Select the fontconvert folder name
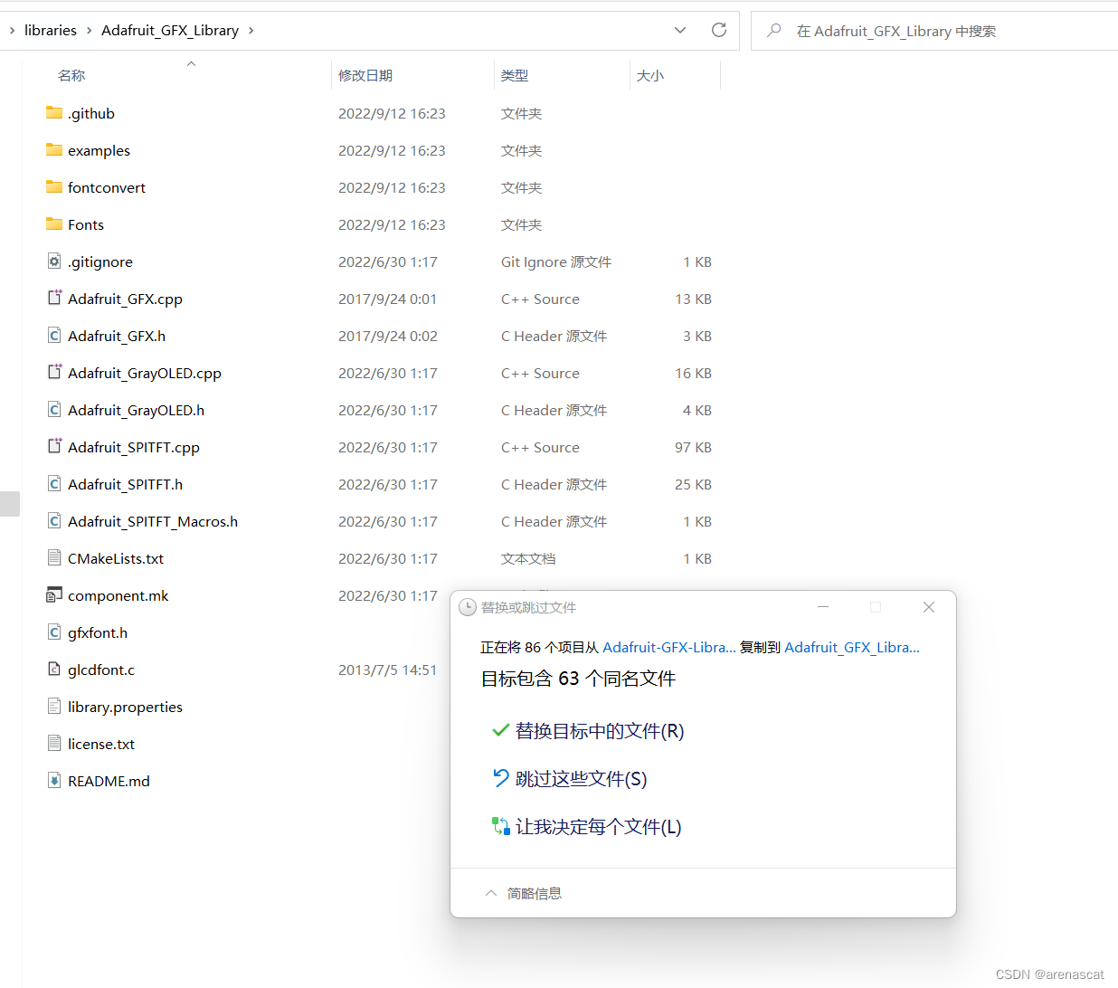The image size is (1118, 988). (x=107, y=187)
